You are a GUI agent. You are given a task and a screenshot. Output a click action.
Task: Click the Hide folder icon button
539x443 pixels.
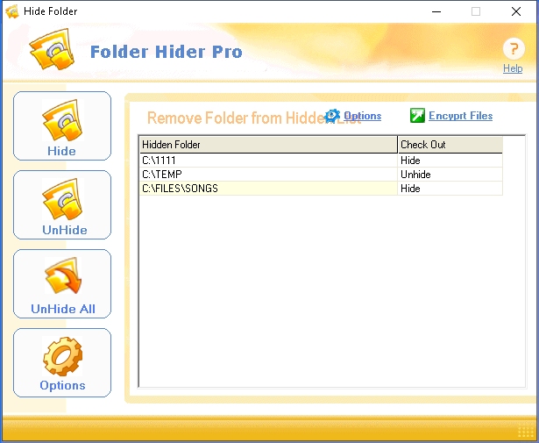(x=62, y=120)
